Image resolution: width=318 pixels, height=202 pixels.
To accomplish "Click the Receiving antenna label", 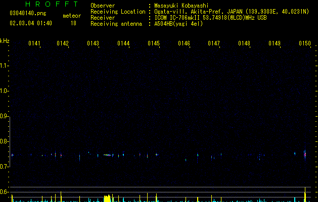I will 116,24.
